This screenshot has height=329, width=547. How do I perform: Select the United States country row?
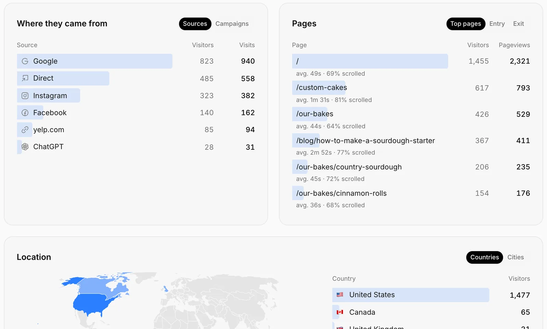(431, 295)
